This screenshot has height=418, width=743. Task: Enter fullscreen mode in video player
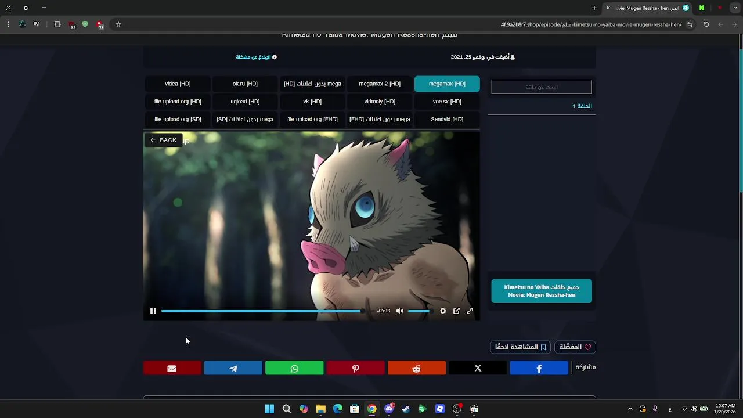pyautogui.click(x=470, y=311)
